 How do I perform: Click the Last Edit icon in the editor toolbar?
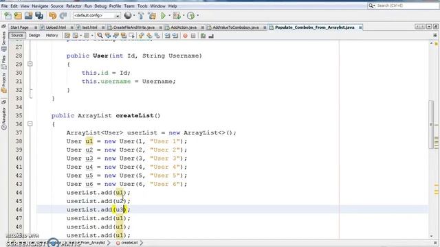click(x=67, y=36)
